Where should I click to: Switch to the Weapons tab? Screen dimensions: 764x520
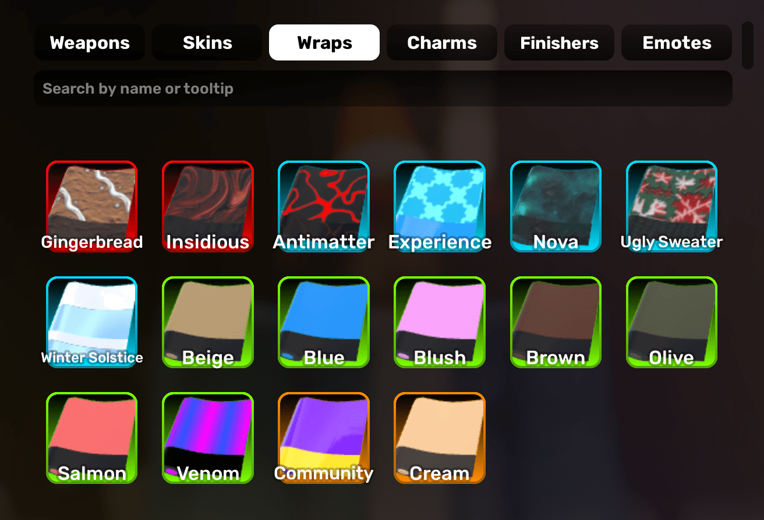click(x=90, y=42)
